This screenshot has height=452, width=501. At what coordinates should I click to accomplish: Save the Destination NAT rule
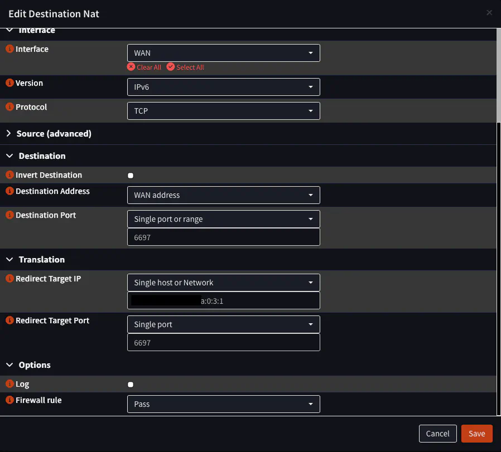pyautogui.click(x=476, y=434)
